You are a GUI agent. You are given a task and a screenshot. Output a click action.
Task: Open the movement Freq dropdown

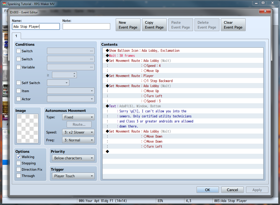point(78,140)
